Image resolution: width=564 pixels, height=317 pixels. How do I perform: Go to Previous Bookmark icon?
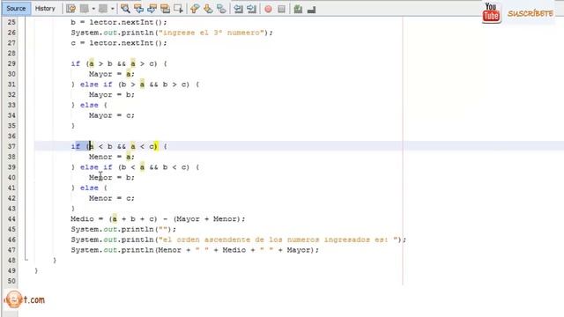[195, 9]
